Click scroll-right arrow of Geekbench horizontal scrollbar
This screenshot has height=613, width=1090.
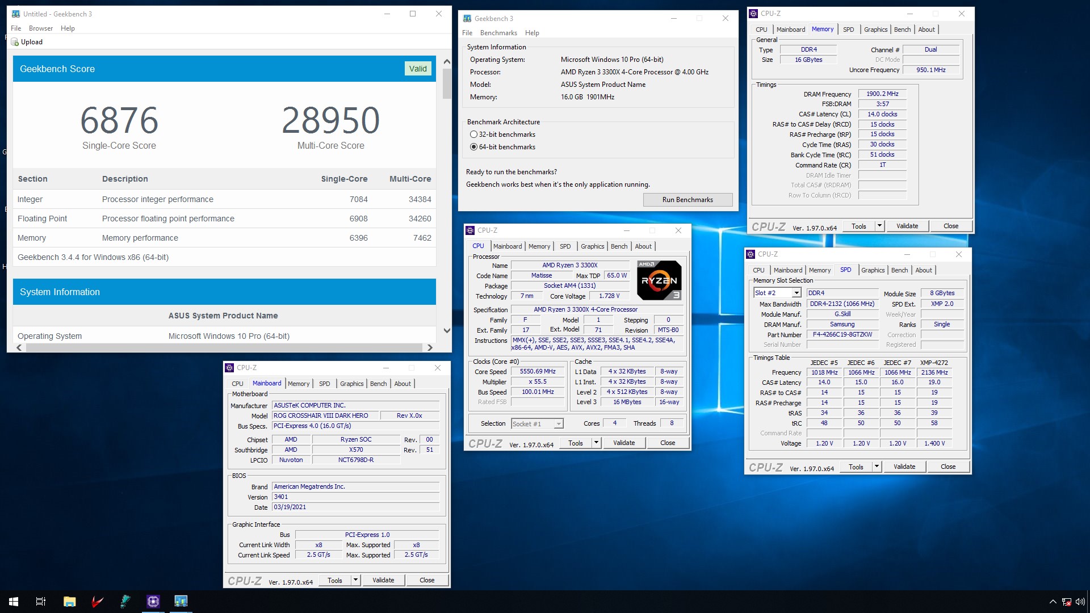tap(430, 347)
